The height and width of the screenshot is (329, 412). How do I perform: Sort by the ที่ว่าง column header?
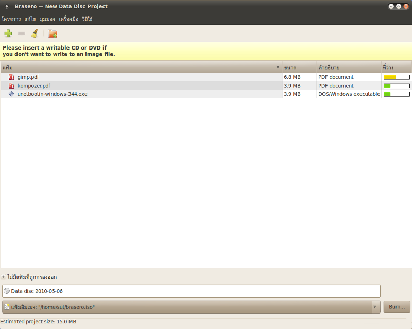point(397,68)
